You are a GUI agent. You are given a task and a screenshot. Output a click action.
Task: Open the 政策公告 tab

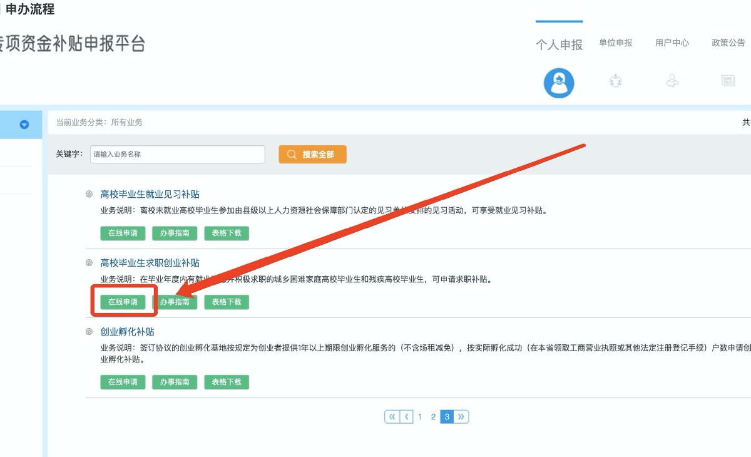tap(728, 43)
